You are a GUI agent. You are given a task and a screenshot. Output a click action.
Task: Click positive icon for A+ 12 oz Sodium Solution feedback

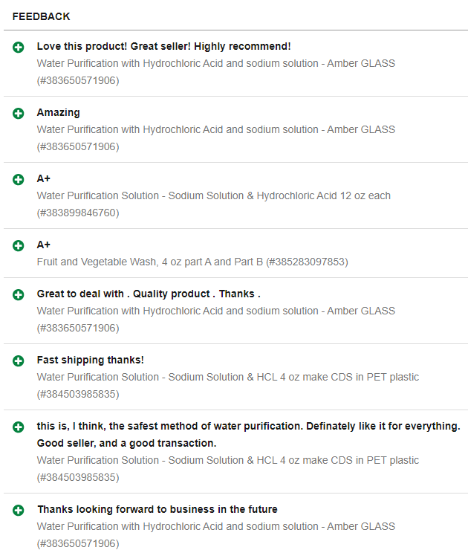point(19,180)
